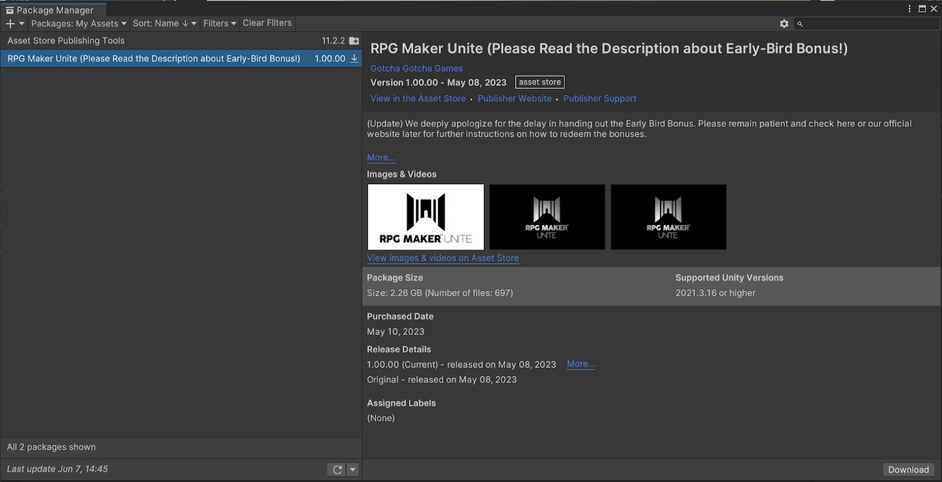Viewport: 942px width, 482px height.
Task: Open the Sort: Name dropdown
Action: 164,24
